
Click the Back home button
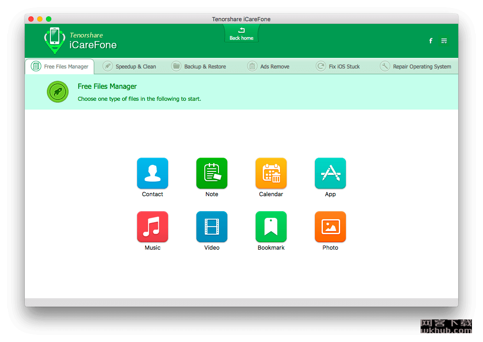pyautogui.click(x=241, y=34)
